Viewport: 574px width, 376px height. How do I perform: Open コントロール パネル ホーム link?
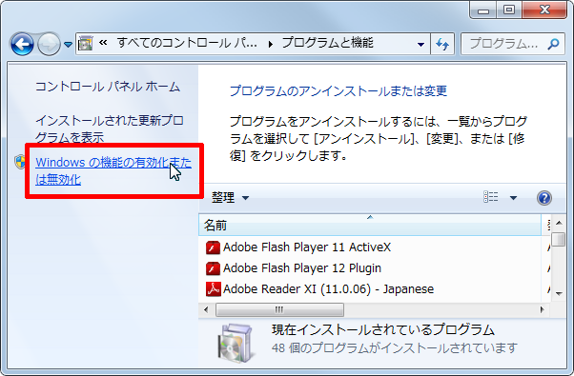(108, 87)
